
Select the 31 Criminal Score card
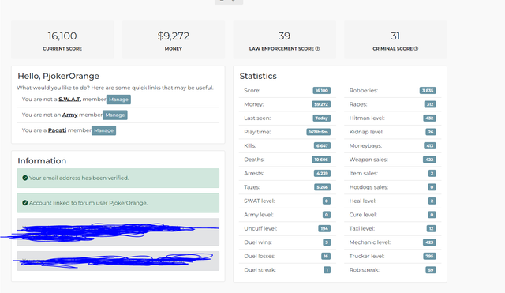tap(395, 39)
